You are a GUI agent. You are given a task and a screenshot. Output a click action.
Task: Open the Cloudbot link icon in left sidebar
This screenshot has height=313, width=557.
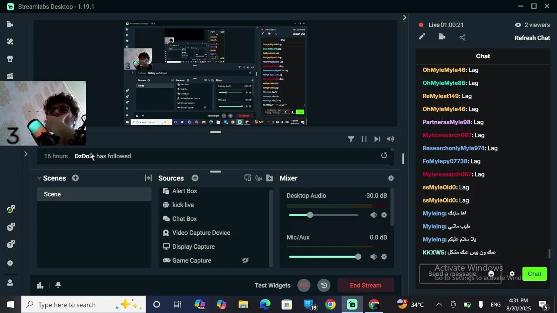[x=11, y=227]
